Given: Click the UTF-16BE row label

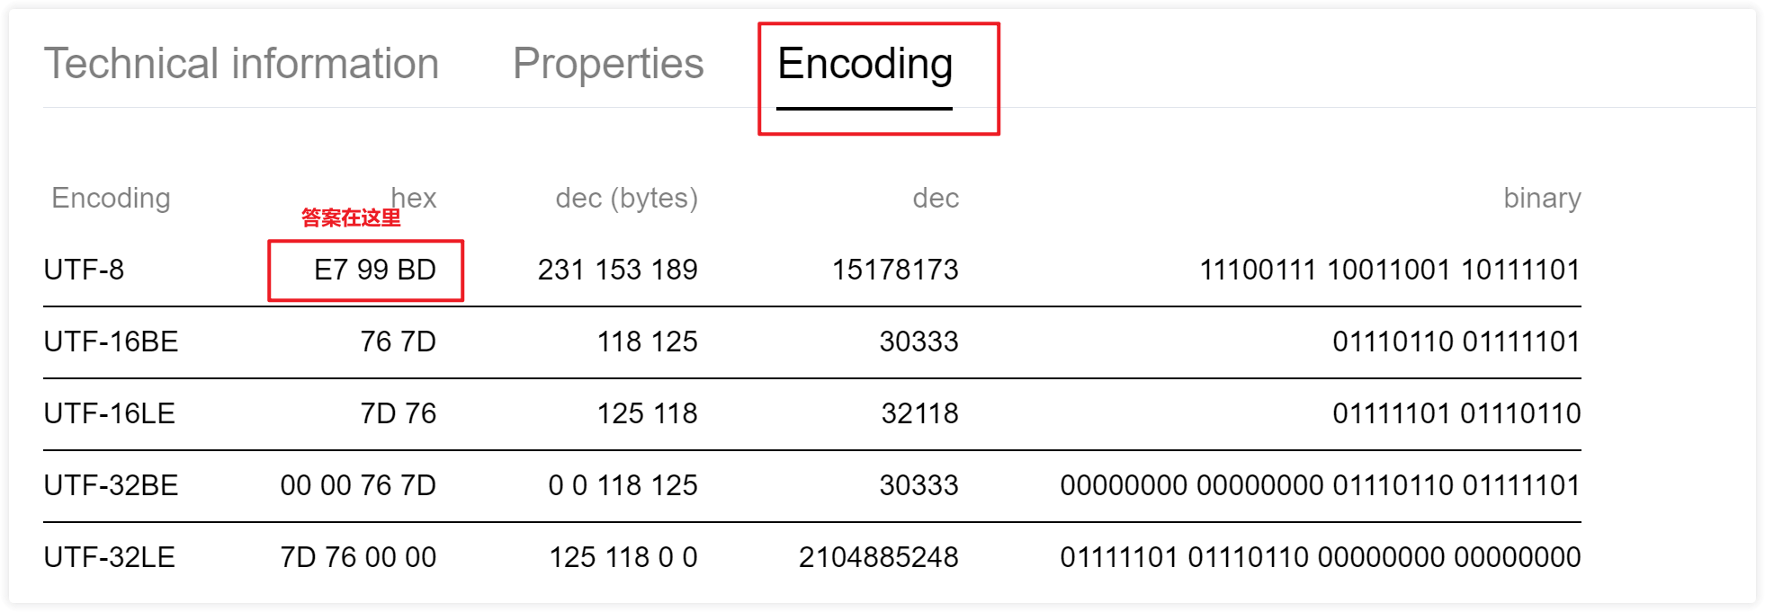Looking at the screenshot, I should coord(111,341).
